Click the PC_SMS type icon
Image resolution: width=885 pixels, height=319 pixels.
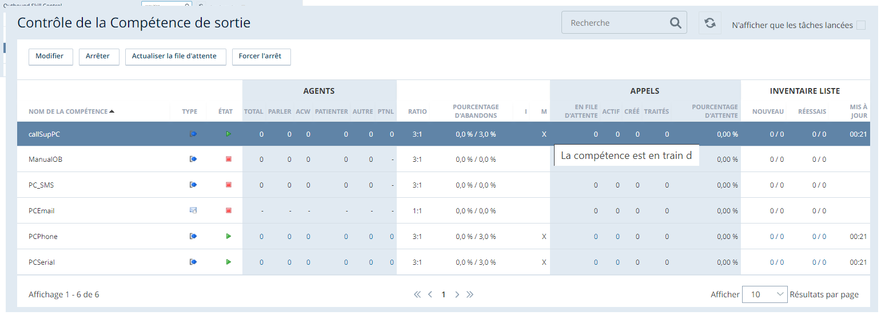pos(193,185)
